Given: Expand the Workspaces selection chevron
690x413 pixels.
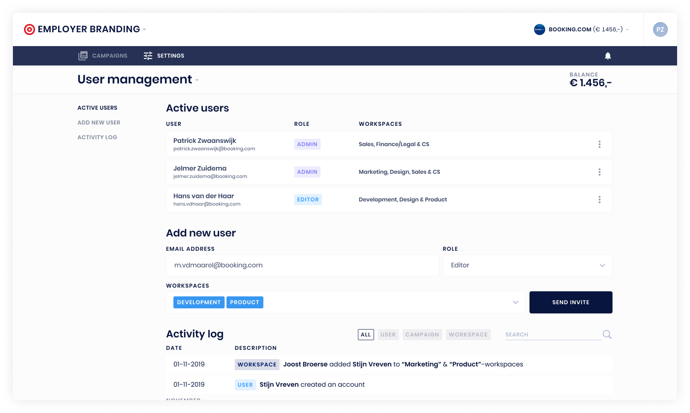Looking at the screenshot, I should coord(516,302).
